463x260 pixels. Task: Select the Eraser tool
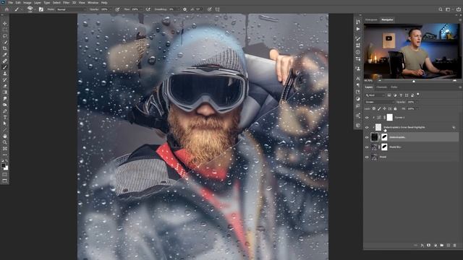(5, 86)
